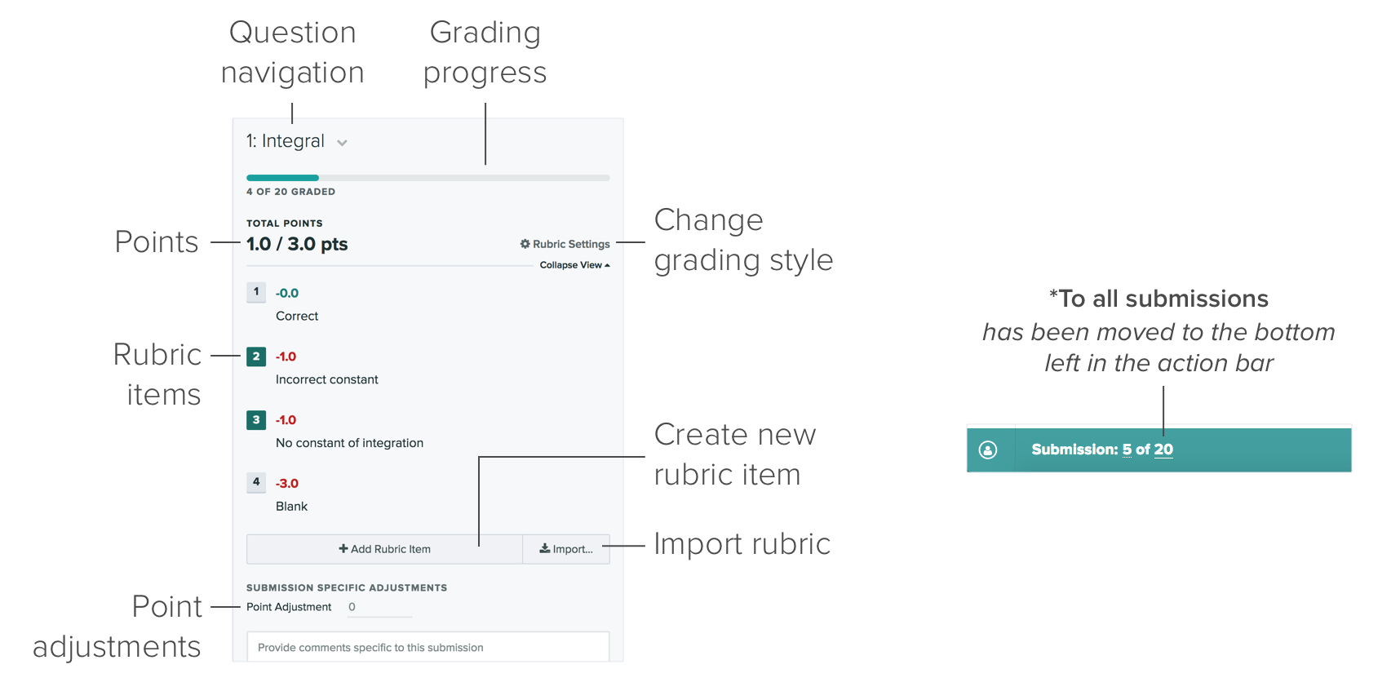Click the Correct rubric description

[297, 316]
